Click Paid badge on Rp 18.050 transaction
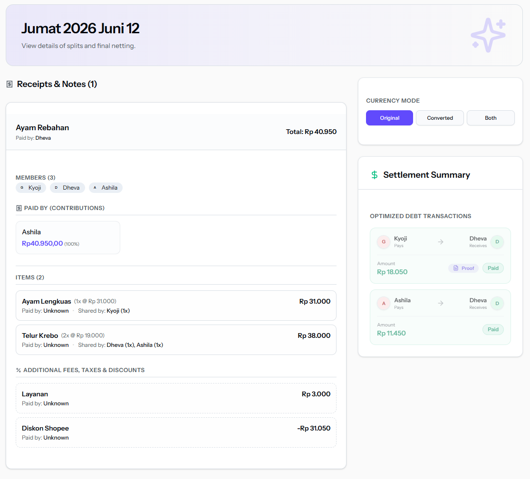This screenshot has width=530, height=479. coord(493,268)
